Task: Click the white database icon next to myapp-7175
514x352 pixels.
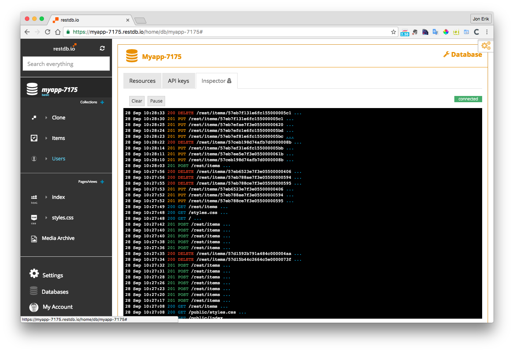Action: [x=32, y=89]
